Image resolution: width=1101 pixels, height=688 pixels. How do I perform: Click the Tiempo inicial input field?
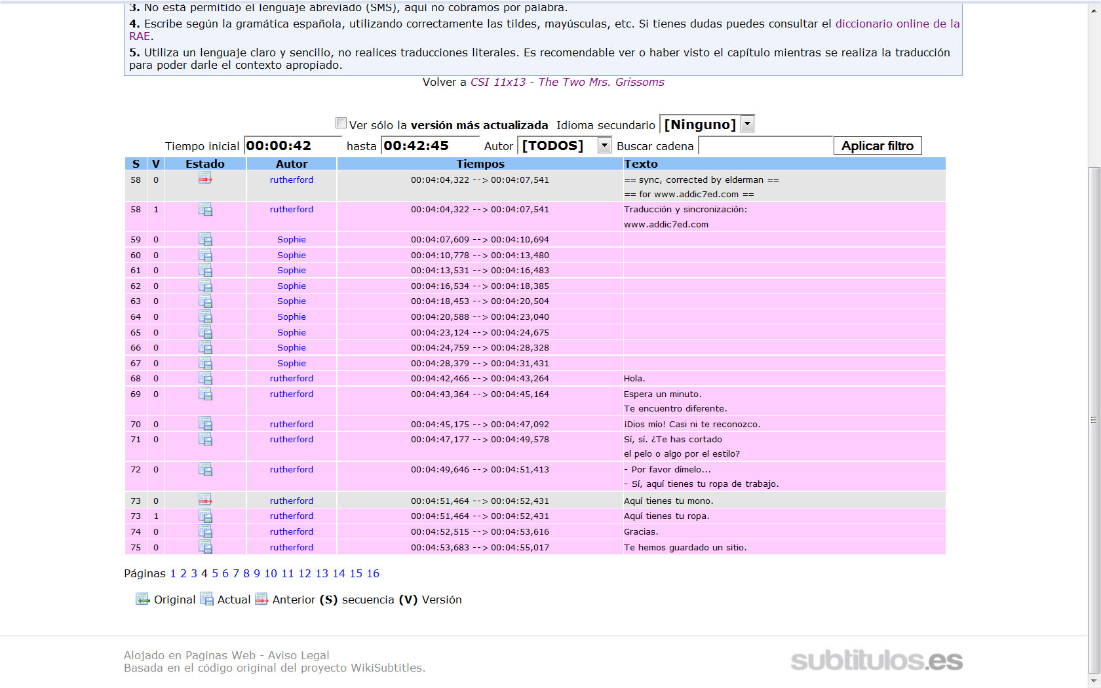click(x=292, y=145)
